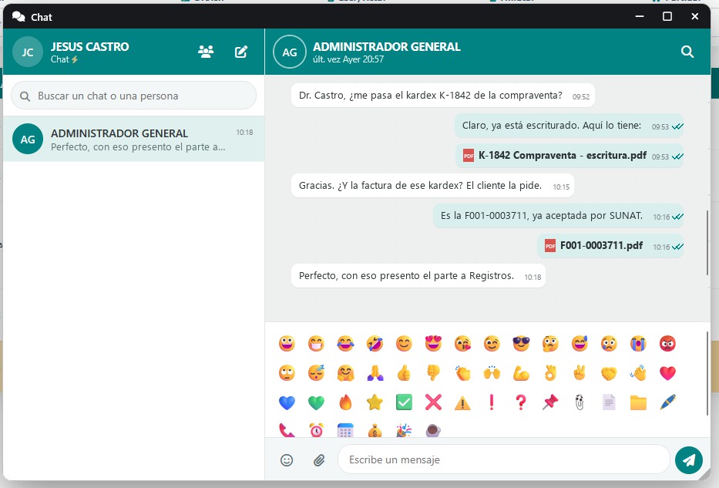
Task: Insert the OK hand emoji
Action: [550, 373]
